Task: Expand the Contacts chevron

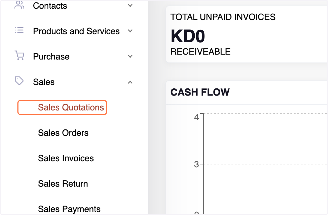Action: pos(130,5)
